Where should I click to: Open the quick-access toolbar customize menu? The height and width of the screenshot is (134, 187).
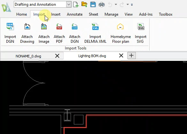coord(132,5)
